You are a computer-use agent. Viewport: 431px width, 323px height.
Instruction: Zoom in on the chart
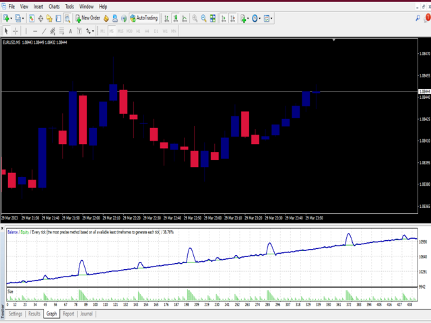[x=195, y=18]
